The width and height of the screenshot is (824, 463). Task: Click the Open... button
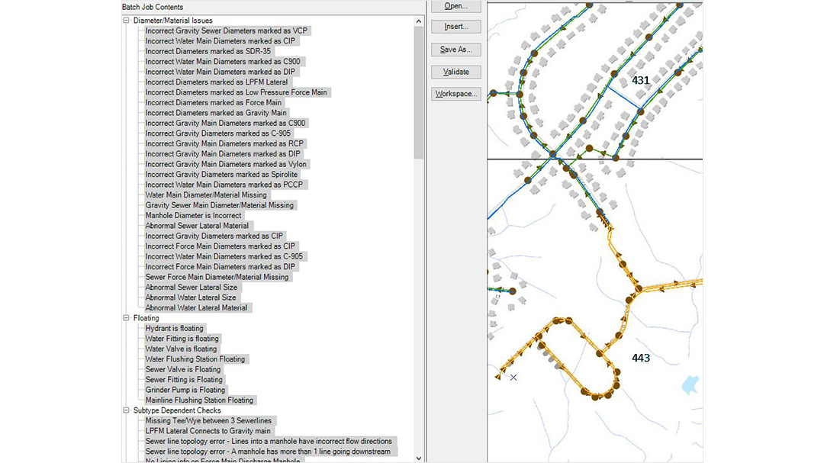pos(455,6)
